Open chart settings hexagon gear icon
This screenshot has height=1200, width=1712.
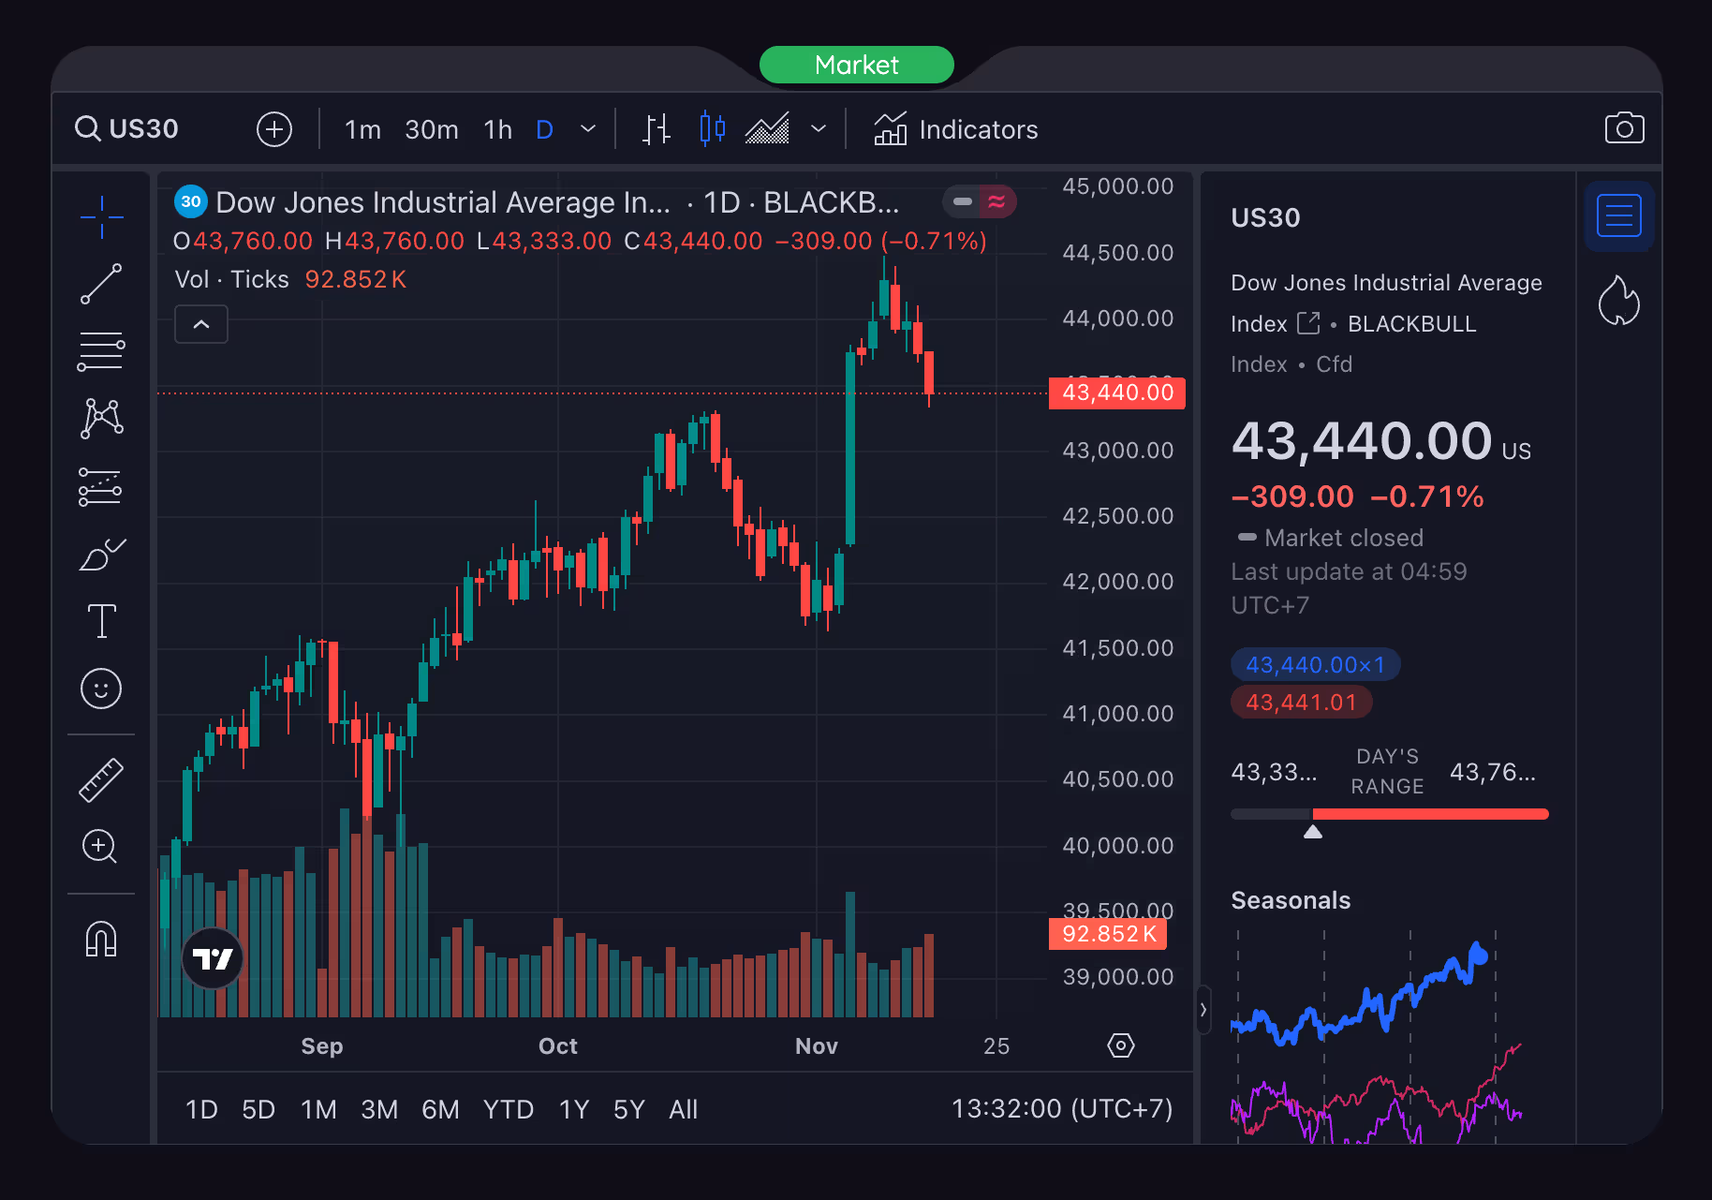(1121, 1045)
